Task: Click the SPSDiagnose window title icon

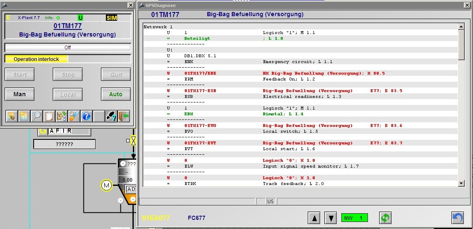Action: pos(142,5)
